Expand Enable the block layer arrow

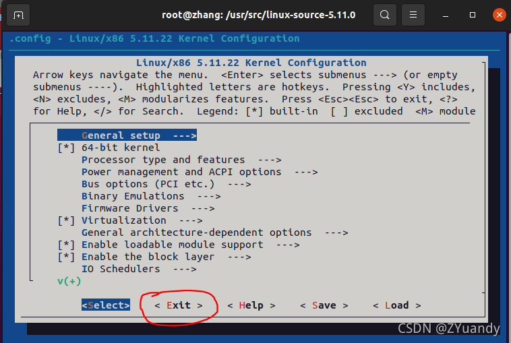pyautogui.click(x=239, y=257)
